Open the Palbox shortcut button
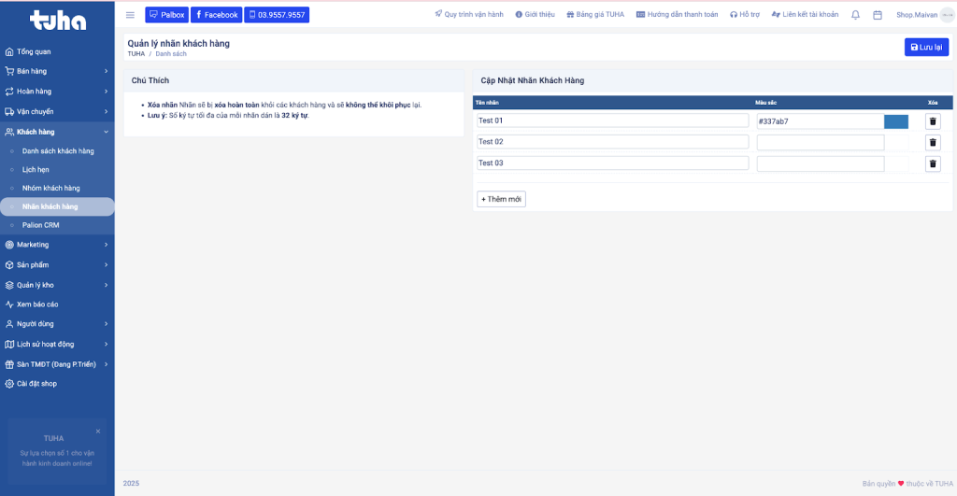Viewport: 957px width, 496px height. 166,15
